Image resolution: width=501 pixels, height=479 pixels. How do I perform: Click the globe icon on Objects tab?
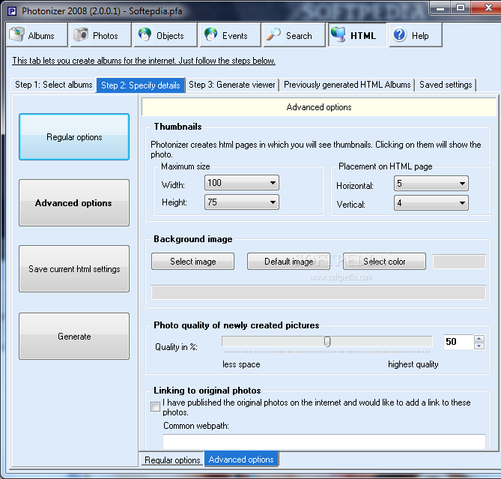click(145, 34)
